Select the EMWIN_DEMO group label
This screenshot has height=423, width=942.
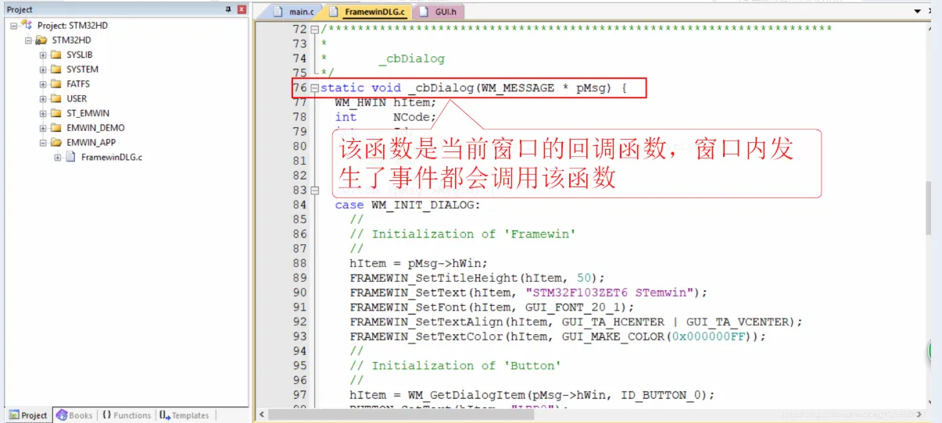95,127
